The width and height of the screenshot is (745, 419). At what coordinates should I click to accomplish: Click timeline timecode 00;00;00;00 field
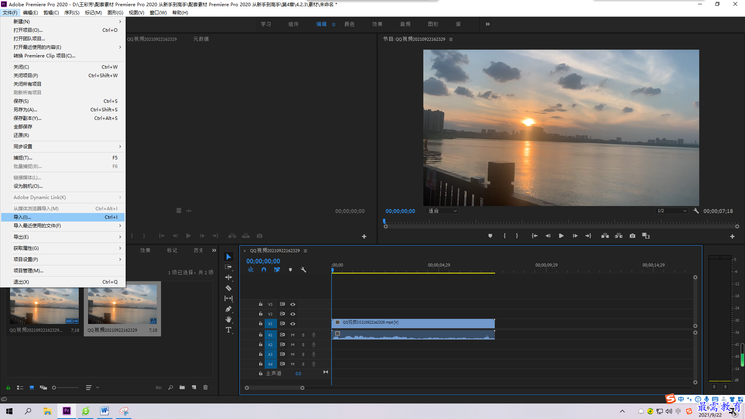click(x=263, y=261)
